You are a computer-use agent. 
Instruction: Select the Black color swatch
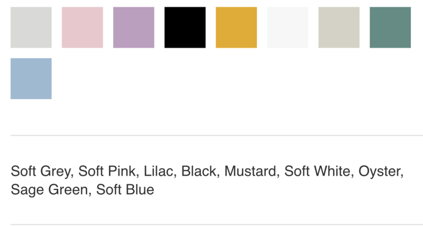(x=185, y=27)
